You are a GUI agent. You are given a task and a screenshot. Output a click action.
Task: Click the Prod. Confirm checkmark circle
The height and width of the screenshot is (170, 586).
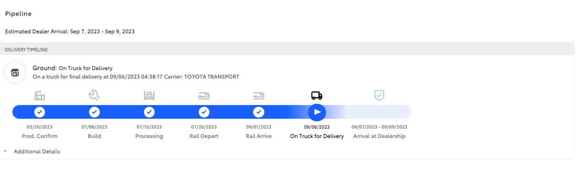pos(39,112)
